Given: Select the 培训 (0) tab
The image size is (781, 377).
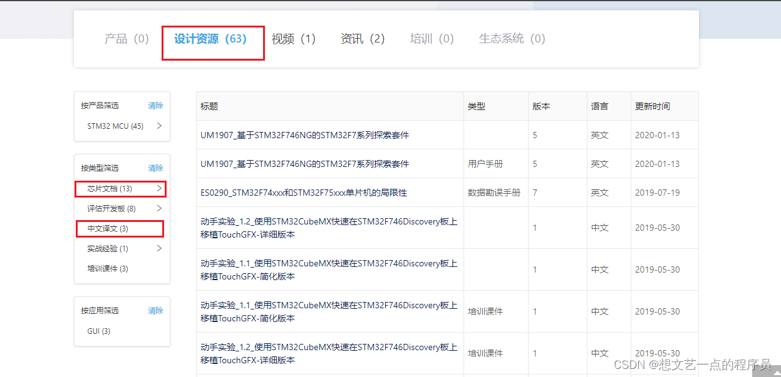Looking at the screenshot, I should click(432, 39).
